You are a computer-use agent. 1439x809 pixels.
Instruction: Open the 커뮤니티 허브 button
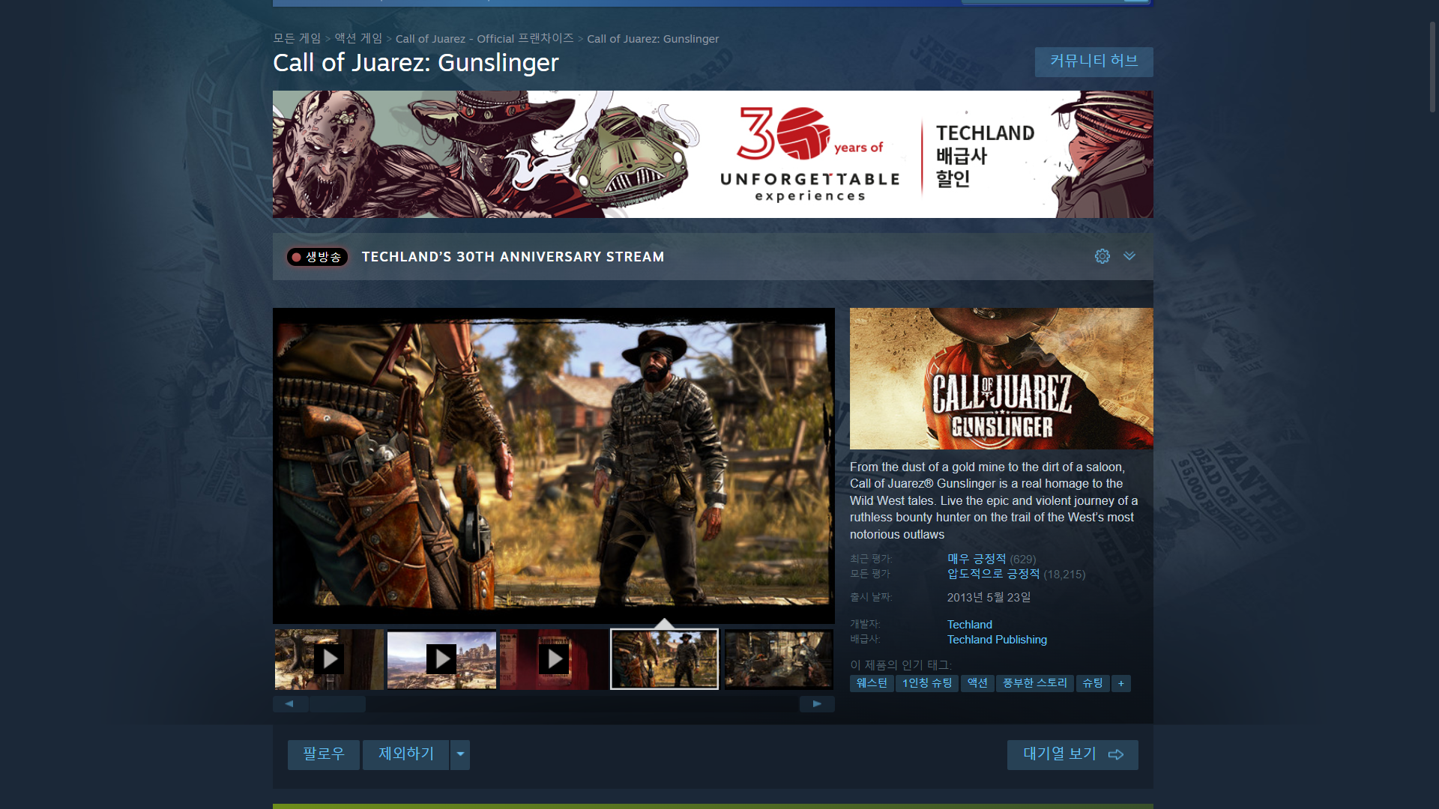point(1093,61)
